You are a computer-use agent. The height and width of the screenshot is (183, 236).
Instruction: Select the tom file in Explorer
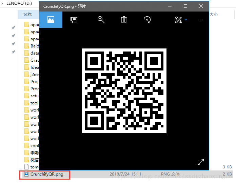(35, 167)
